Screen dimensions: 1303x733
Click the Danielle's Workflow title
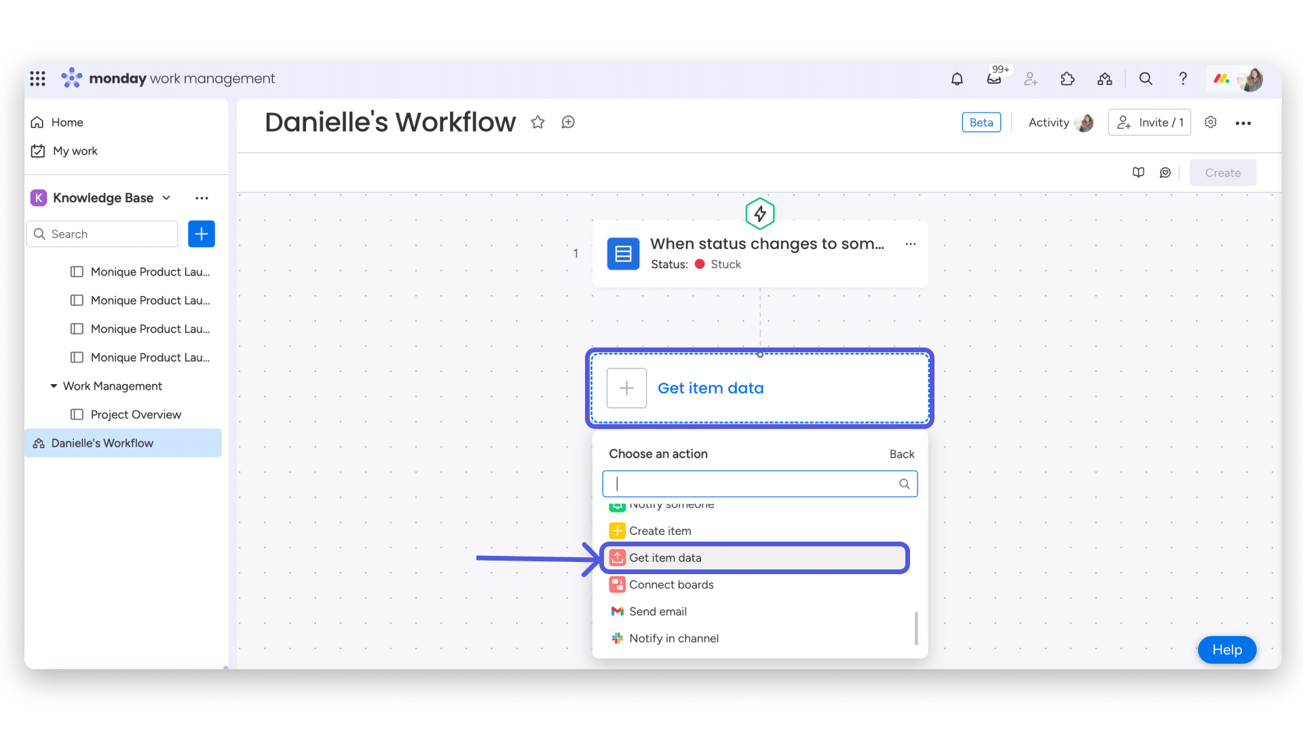[390, 122]
